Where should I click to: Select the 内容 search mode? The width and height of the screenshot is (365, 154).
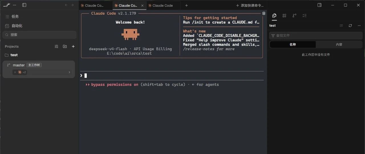(x=339, y=45)
